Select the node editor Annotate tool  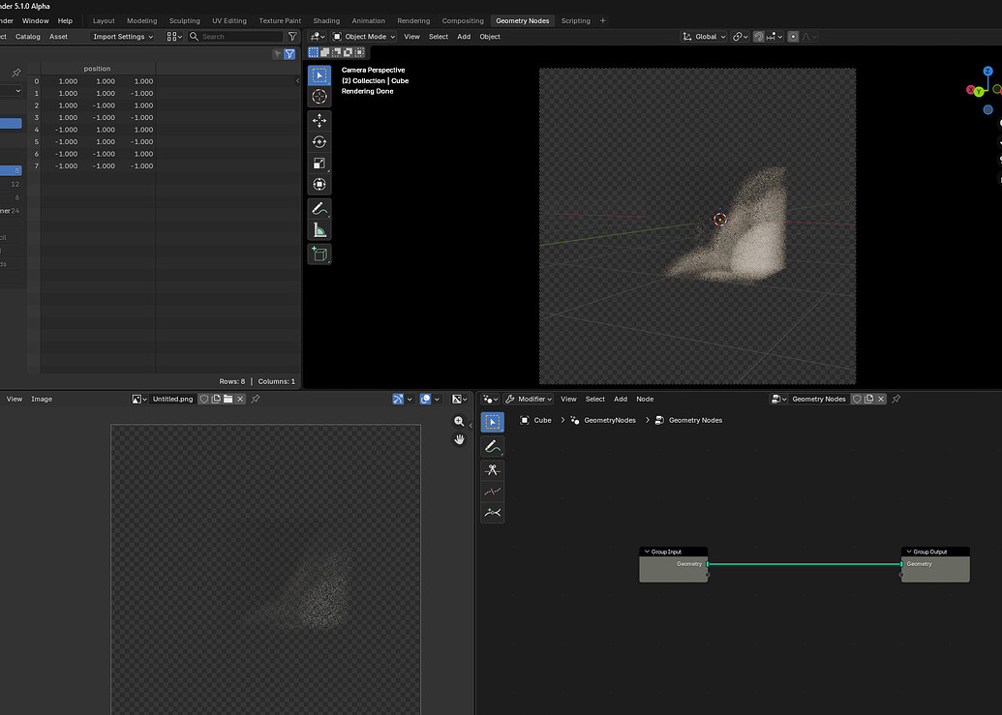(492, 446)
